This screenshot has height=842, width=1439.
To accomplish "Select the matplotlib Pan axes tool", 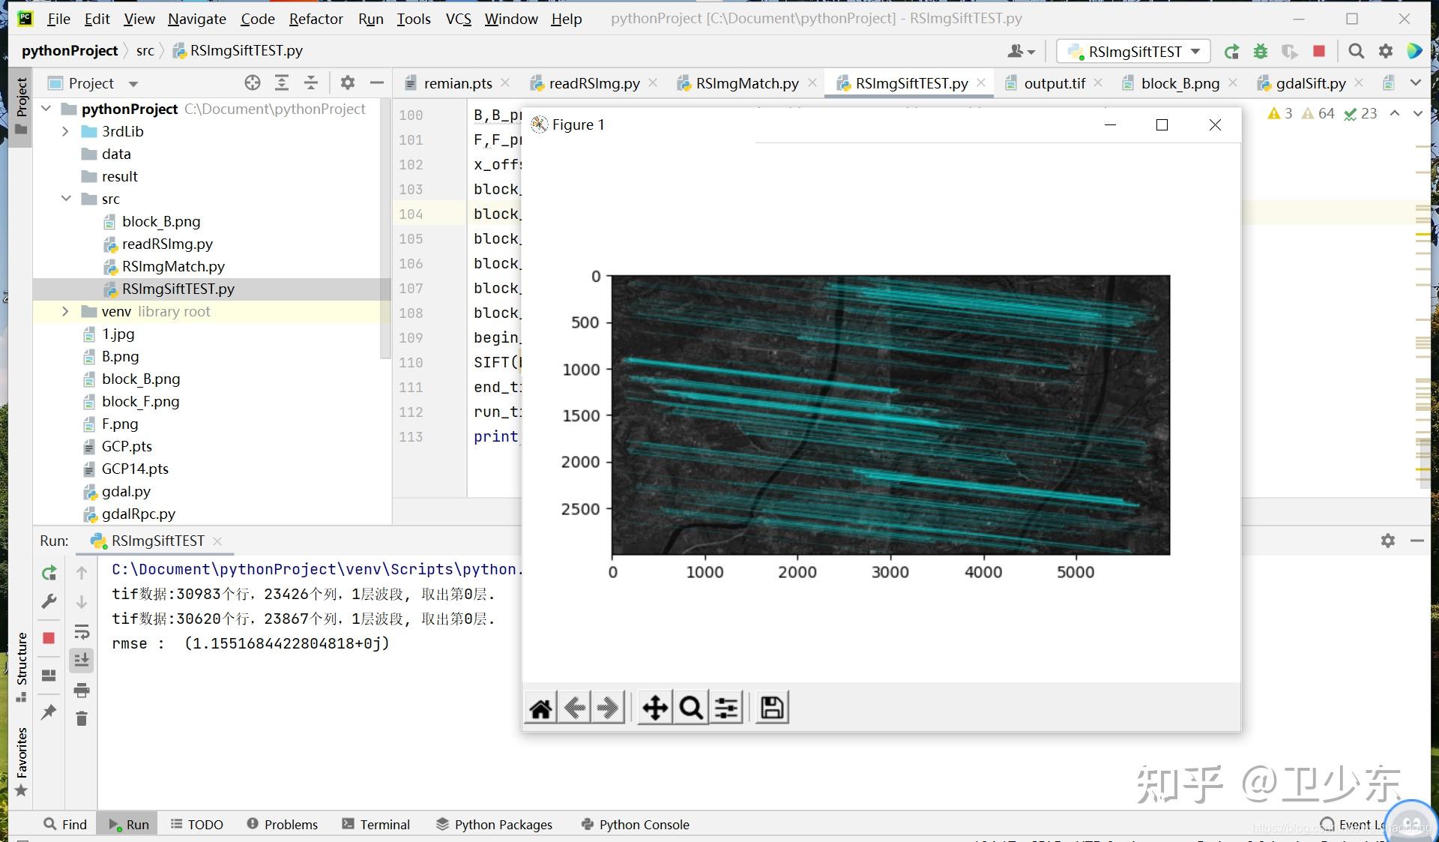I will (x=655, y=708).
